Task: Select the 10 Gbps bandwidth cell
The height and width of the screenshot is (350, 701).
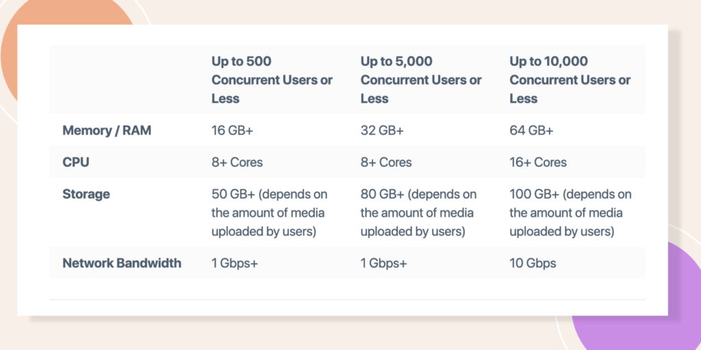Action: coord(533,263)
